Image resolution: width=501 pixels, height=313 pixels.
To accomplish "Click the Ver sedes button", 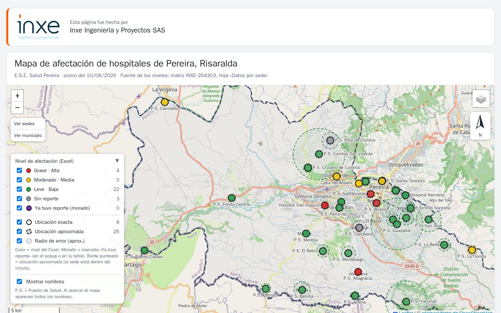I will coord(28,124).
